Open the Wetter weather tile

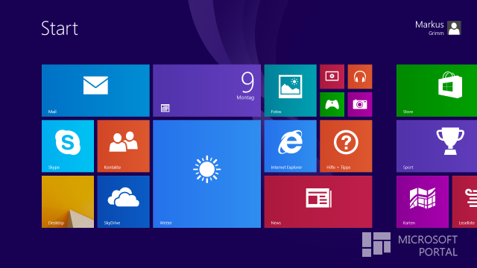(207, 173)
